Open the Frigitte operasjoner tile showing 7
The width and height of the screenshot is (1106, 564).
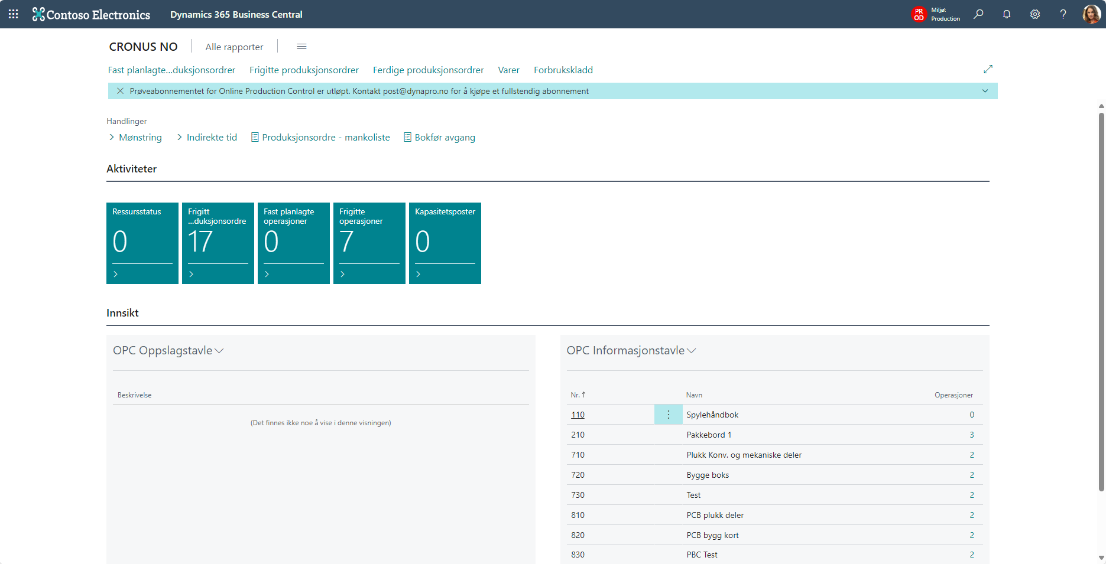pos(369,243)
